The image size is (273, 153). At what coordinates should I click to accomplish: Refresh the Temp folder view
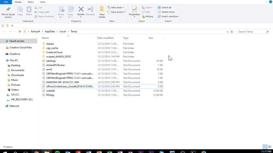[232, 32]
